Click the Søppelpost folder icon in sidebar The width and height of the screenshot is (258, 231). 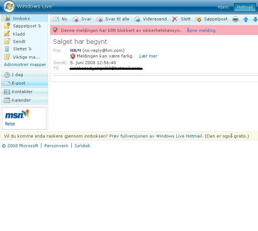point(7,26)
